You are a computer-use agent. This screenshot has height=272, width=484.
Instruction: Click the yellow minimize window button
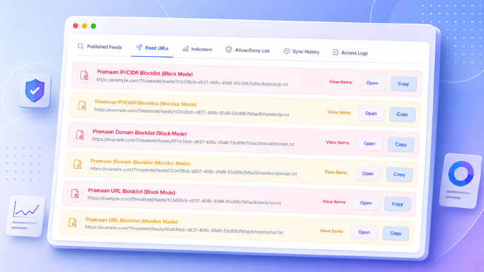pos(84,26)
